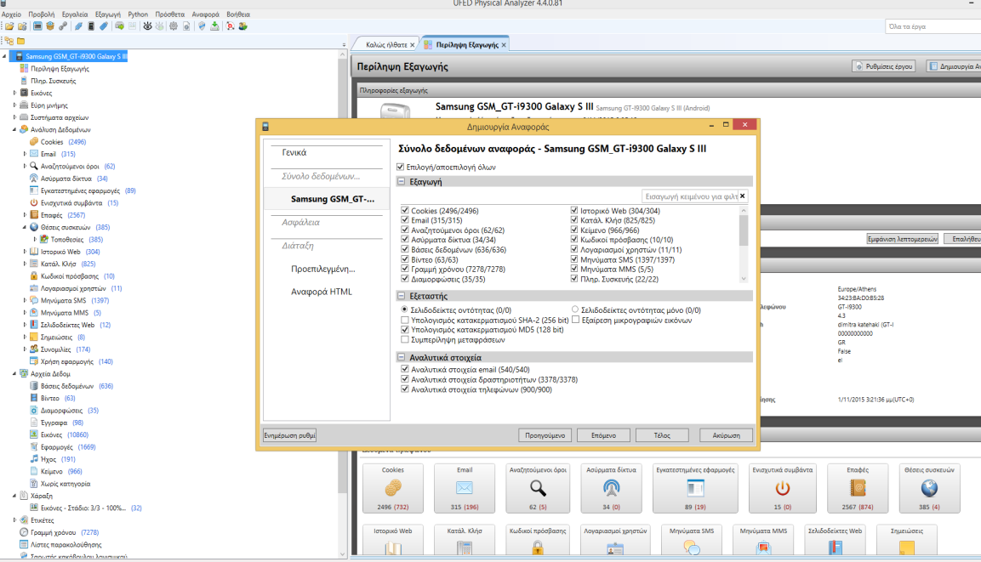Uncheck the Ιστορικό Web (304/304) checkbox

[x=573, y=211]
